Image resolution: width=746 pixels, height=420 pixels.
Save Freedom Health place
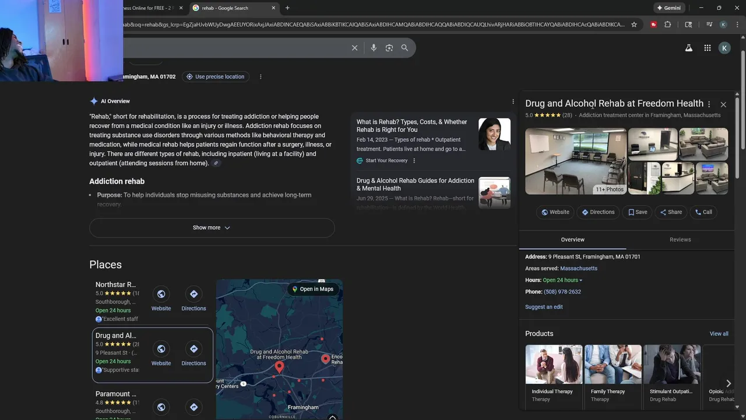coord(637,212)
